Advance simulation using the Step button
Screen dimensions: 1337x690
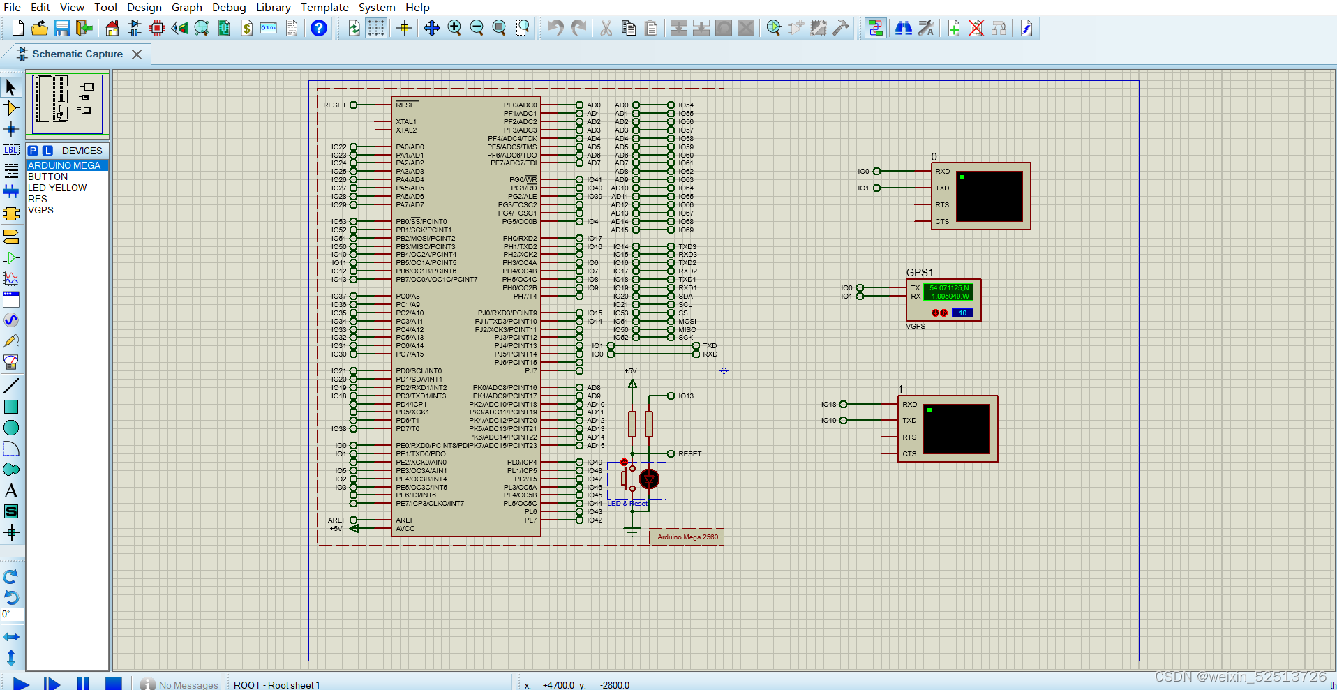[52, 684]
